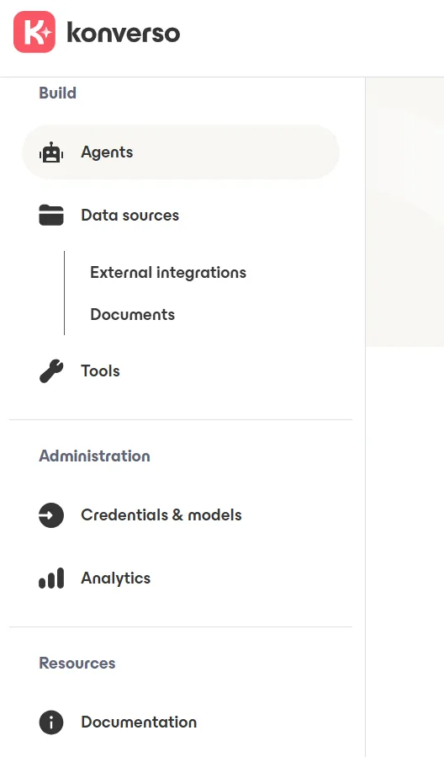This screenshot has height=757, width=444.
Task: Open the Agents menu item label
Action: [107, 152]
